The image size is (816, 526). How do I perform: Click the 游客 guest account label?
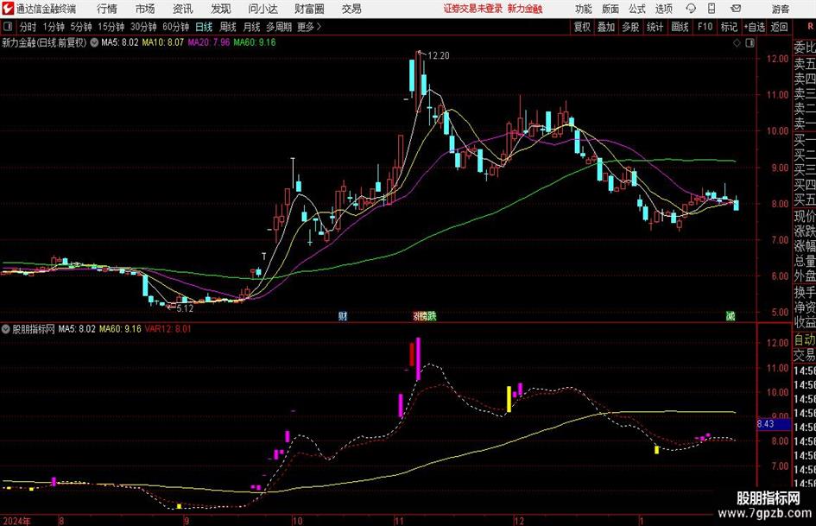(x=781, y=9)
